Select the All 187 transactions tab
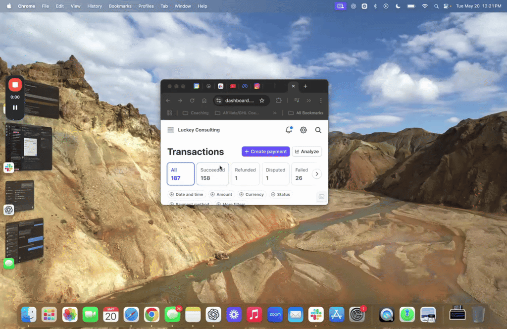Viewport: 507px width, 329px height. (181, 174)
